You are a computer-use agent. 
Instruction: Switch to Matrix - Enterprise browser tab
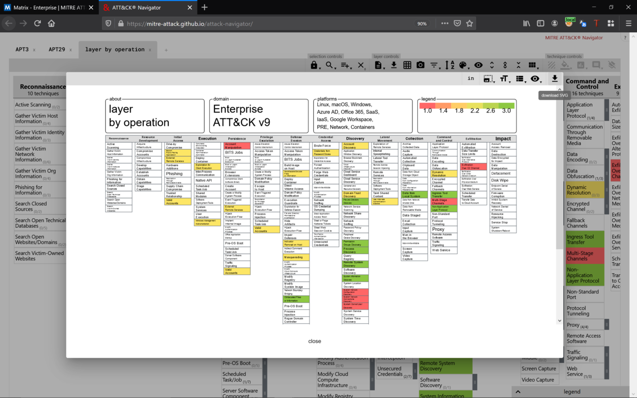(x=49, y=7)
